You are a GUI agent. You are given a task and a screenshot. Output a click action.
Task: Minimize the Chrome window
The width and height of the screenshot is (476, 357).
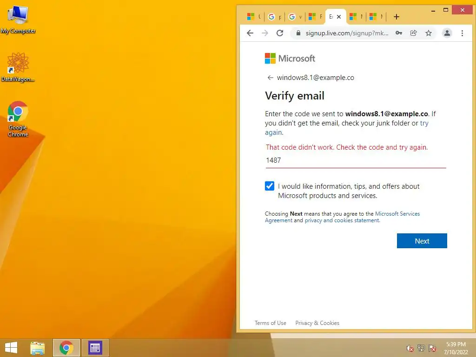433,10
